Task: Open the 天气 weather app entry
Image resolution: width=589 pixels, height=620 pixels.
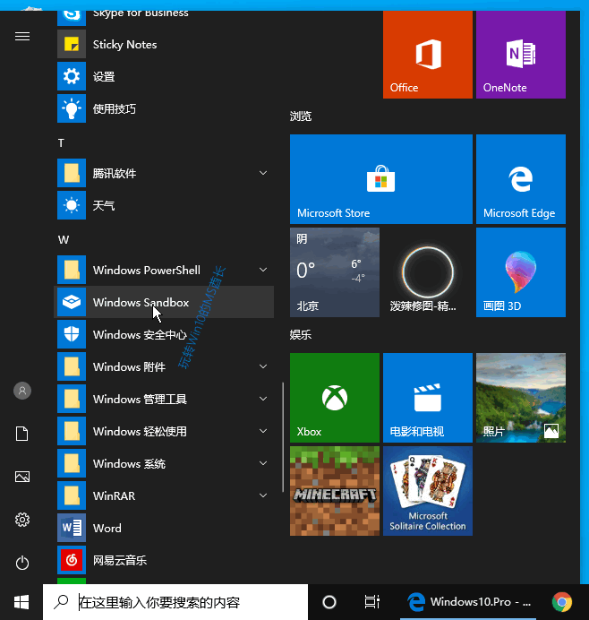Action: (164, 205)
